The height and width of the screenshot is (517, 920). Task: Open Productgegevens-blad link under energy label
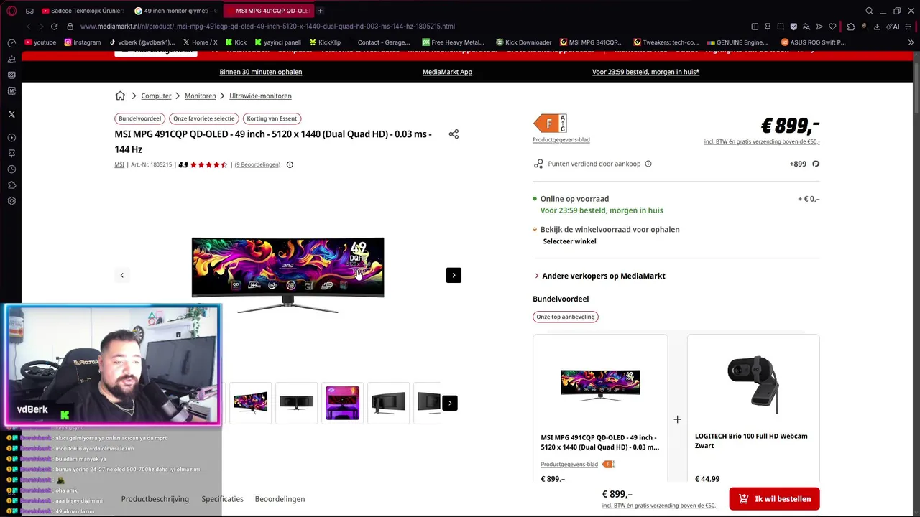(x=561, y=140)
